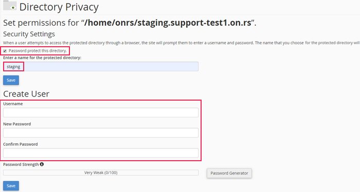This screenshot has height=192, width=360.
Task: Focus the New Password input field
Action: (101, 133)
